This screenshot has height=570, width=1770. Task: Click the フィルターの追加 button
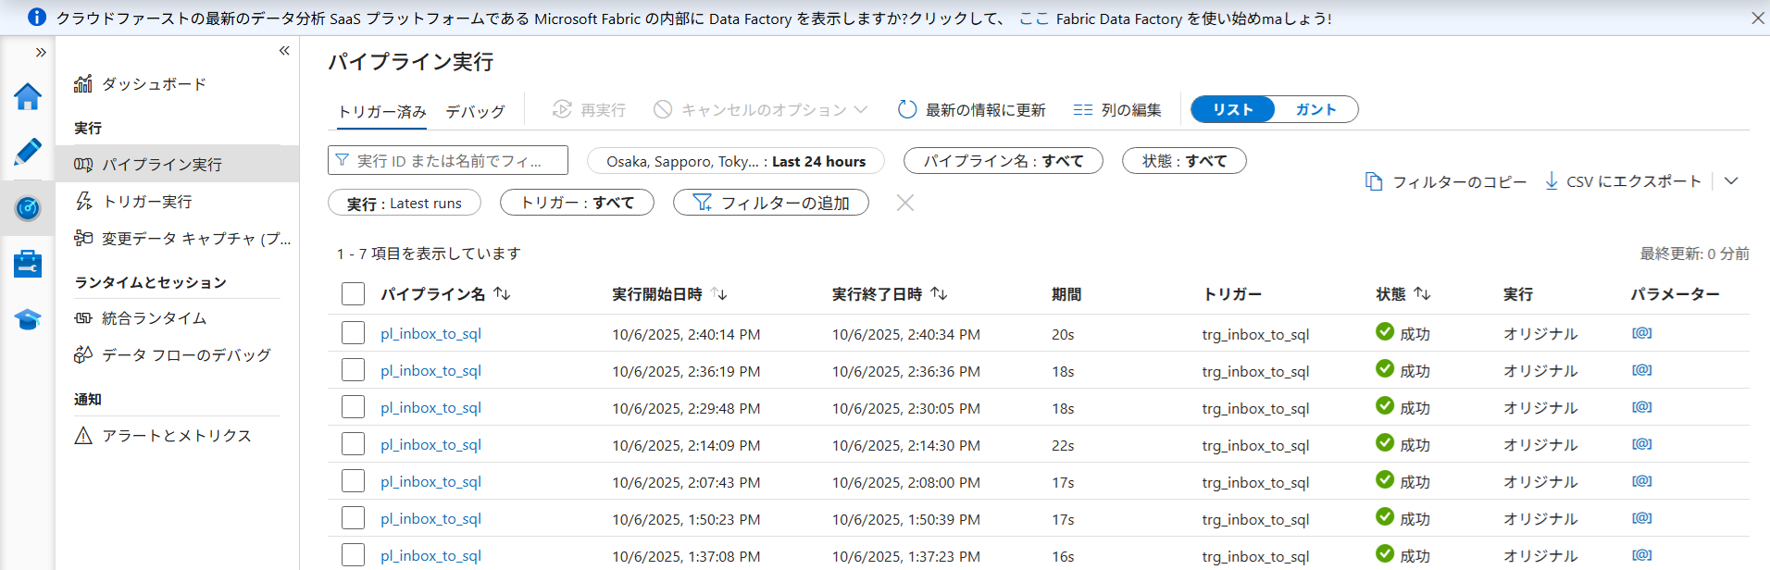click(770, 203)
